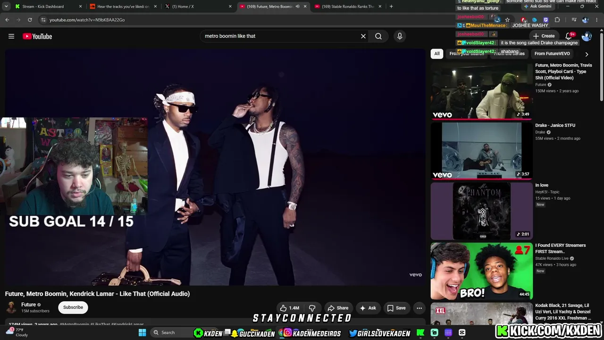Open the 'In love' video title

click(x=542, y=186)
